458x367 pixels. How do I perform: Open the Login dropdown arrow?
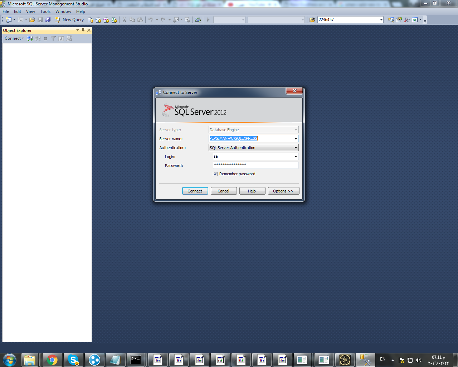(296, 157)
